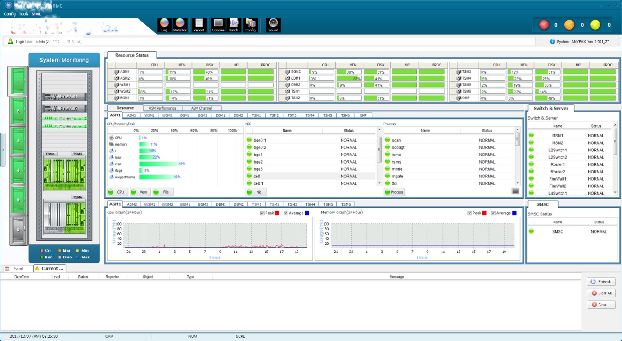
Task: Click the WebFireWall1 device in the rack
Action: point(65,97)
